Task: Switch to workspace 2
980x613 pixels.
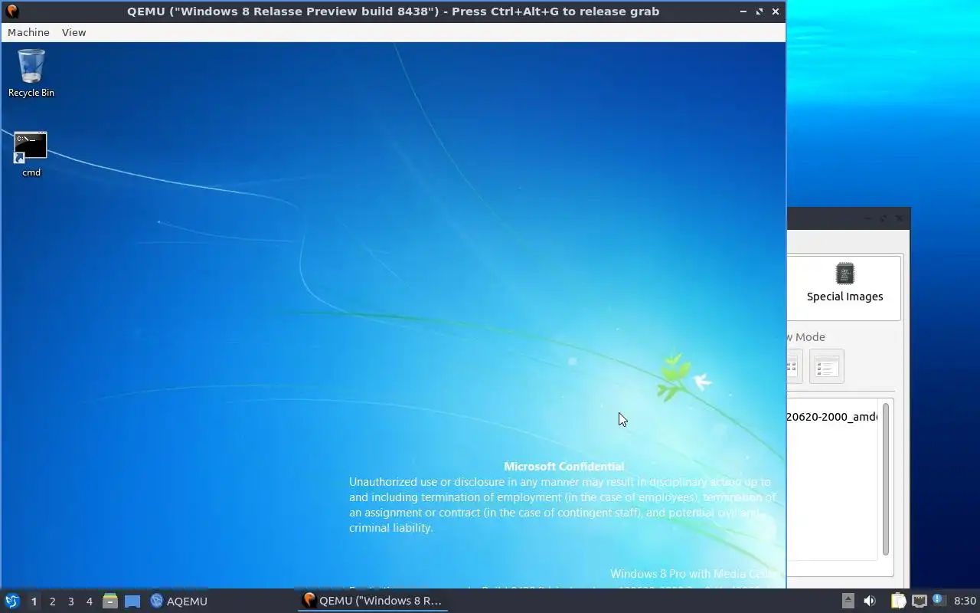Action: [52, 602]
